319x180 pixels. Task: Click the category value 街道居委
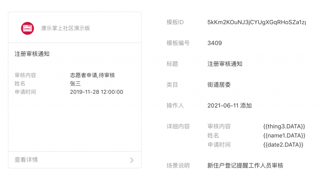(x=219, y=85)
